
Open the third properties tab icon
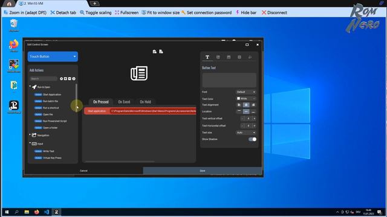[x=229, y=57]
